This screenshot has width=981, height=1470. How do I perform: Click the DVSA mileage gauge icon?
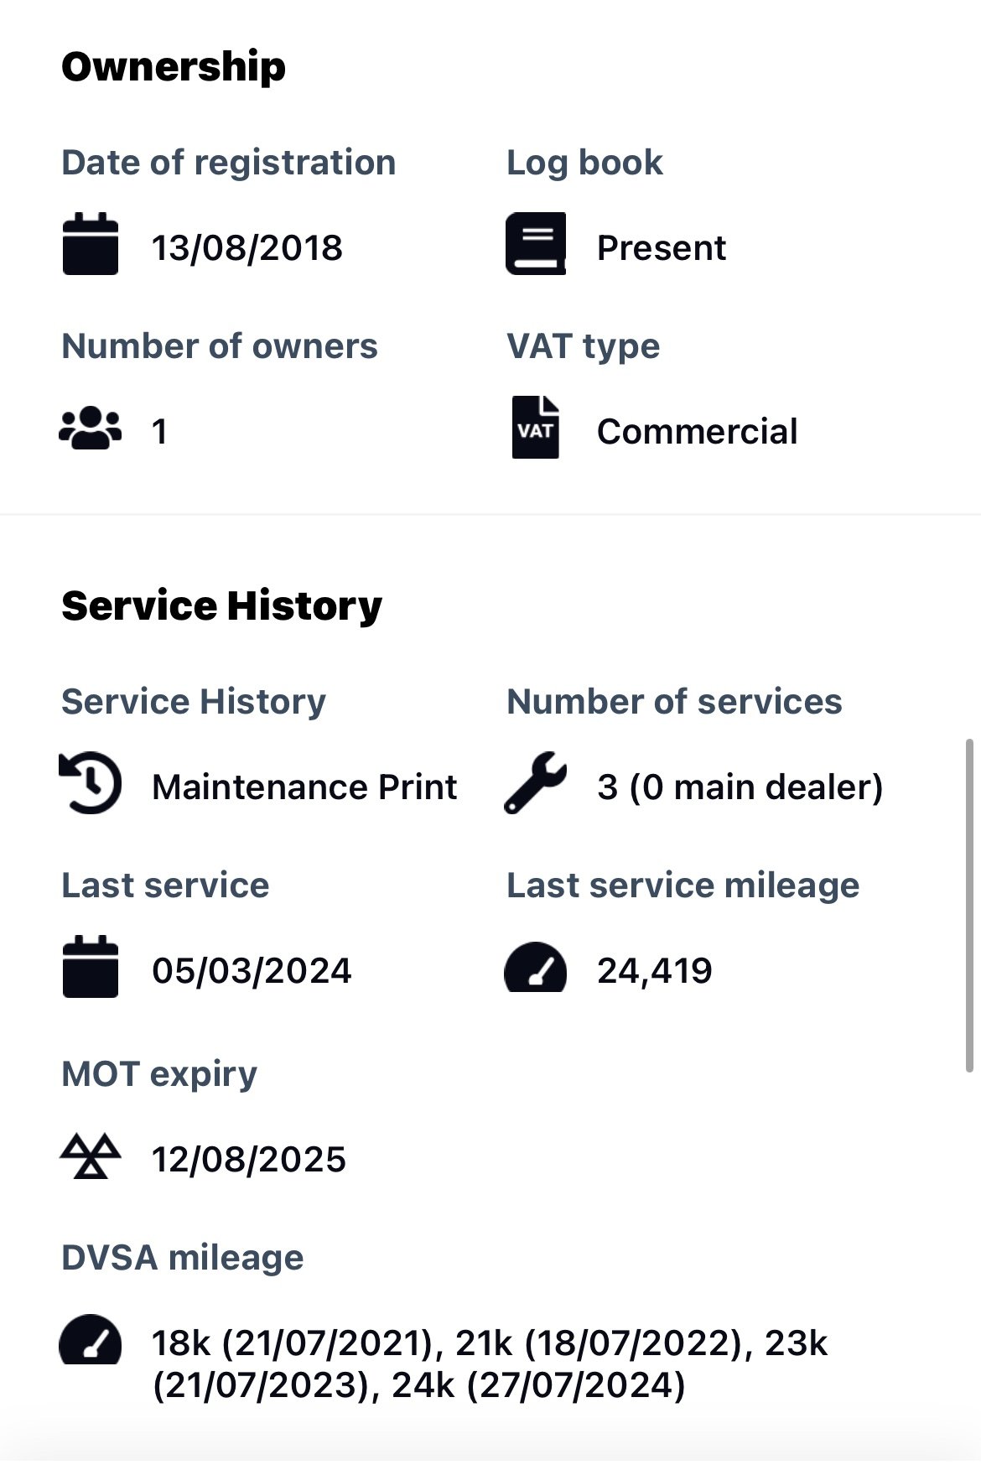[91, 1339]
